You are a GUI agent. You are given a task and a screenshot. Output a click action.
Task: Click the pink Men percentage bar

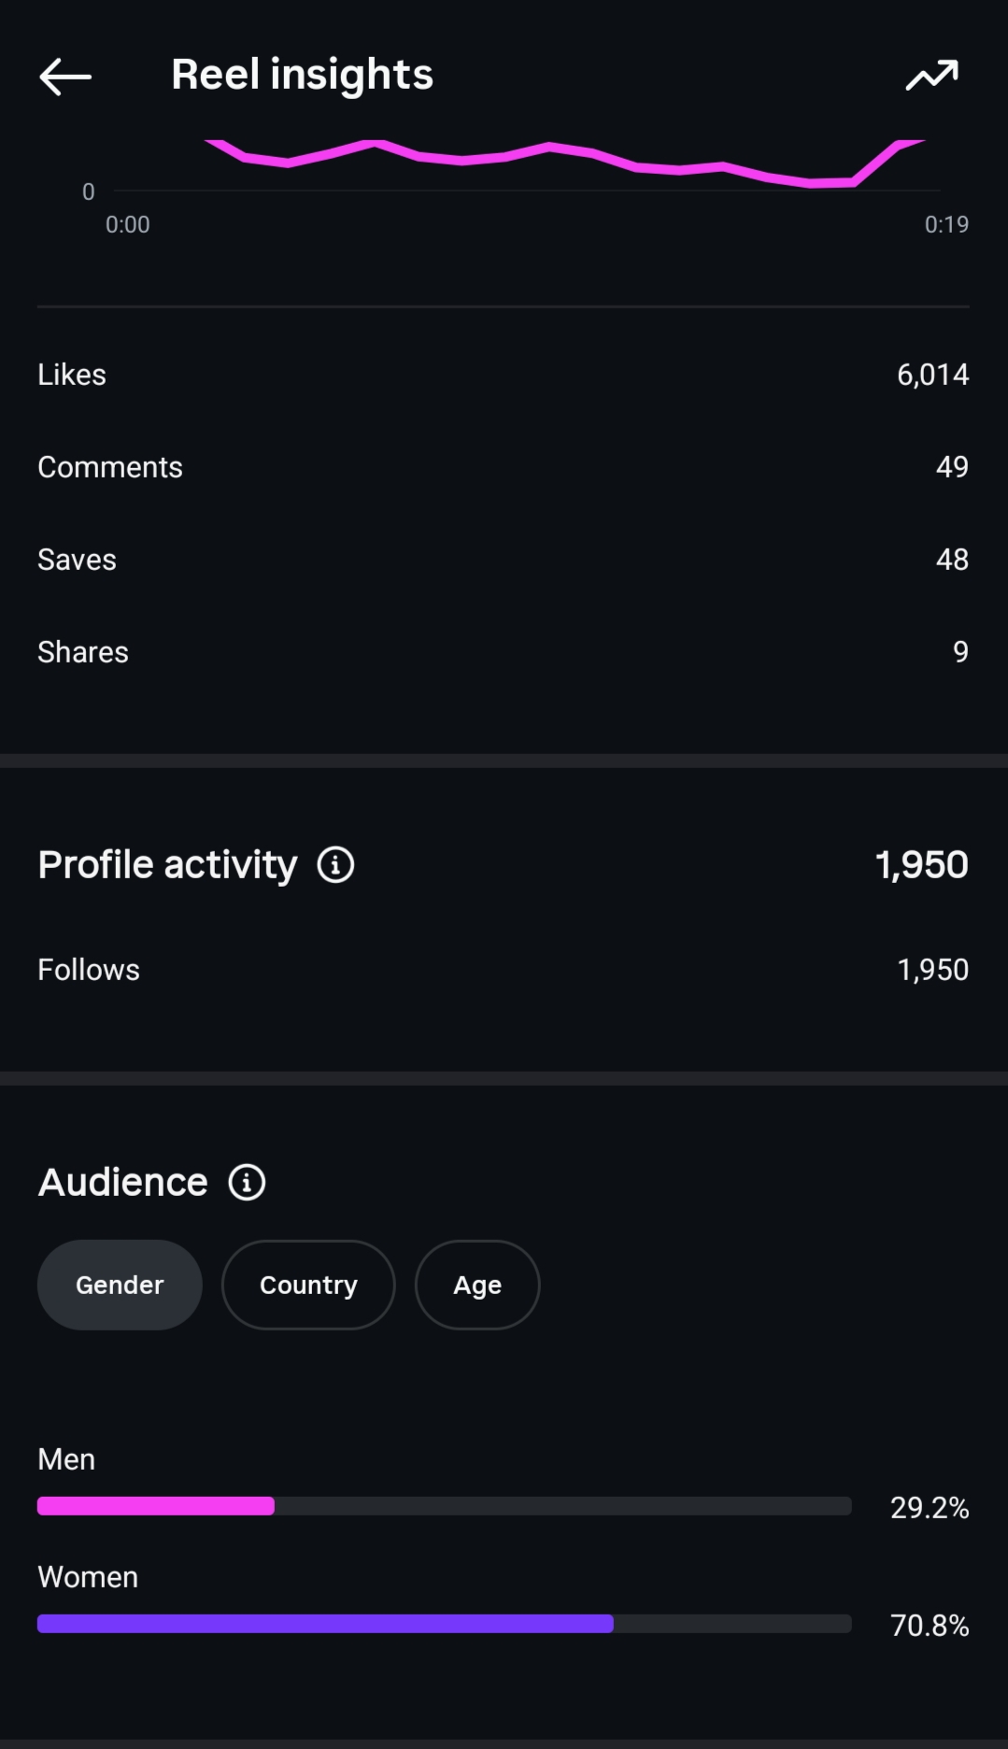point(156,1506)
